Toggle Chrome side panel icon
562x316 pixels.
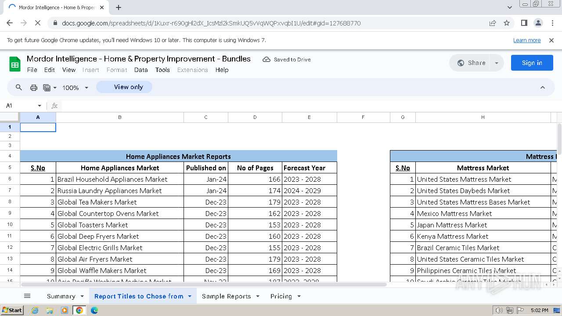[524, 23]
